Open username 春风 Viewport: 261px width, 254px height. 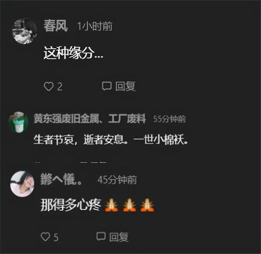(x=56, y=26)
